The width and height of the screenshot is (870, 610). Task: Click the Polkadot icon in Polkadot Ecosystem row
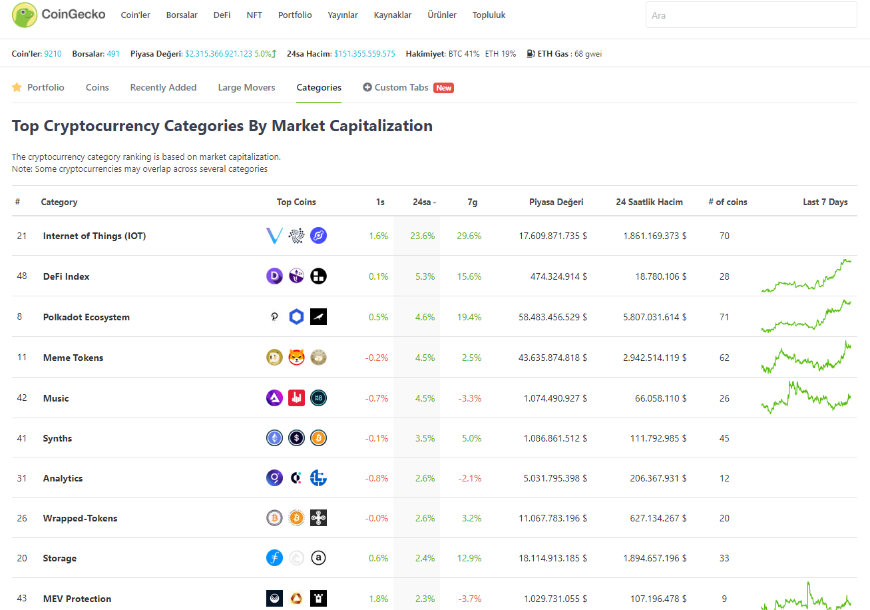[274, 317]
